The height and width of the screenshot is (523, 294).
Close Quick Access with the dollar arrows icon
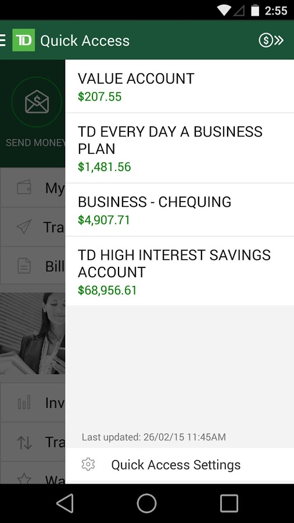(271, 40)
